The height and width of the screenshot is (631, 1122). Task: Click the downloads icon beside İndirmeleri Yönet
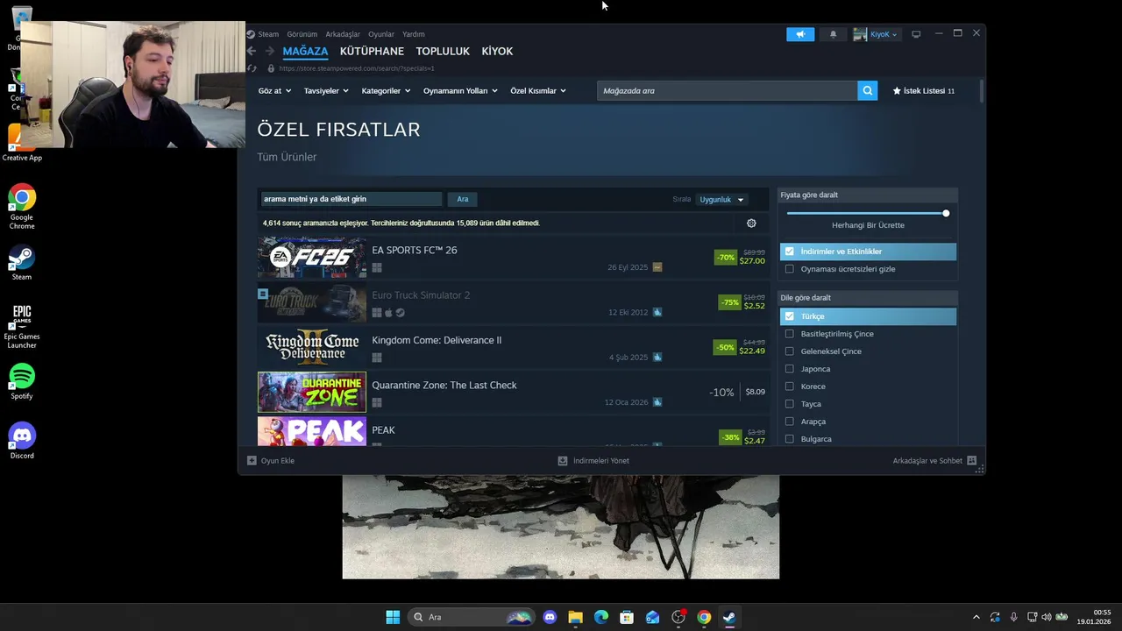click(x=563, y=460)
